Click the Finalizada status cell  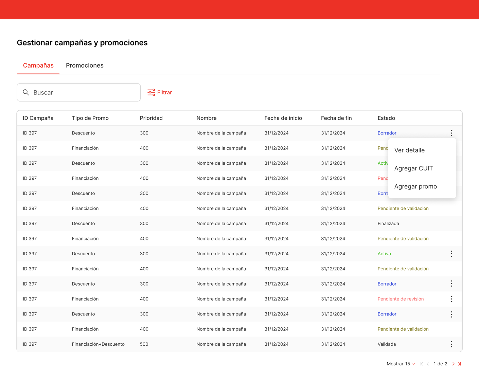point(388,223)
